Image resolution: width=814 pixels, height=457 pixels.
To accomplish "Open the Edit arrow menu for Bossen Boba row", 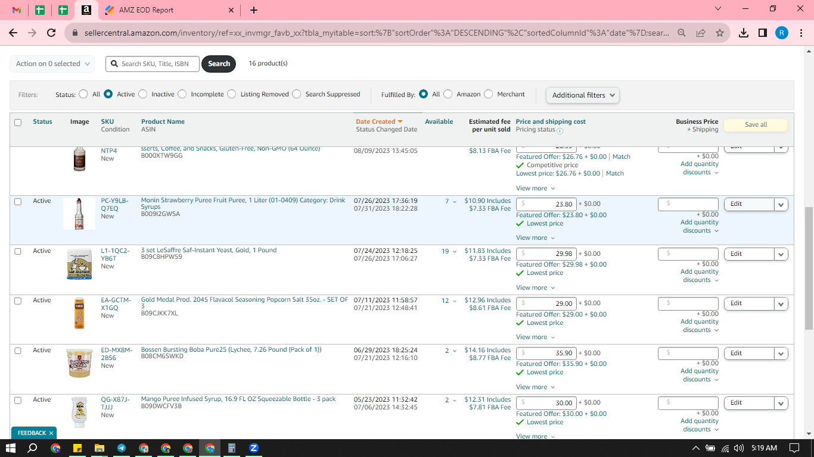I will pos(781,353).
